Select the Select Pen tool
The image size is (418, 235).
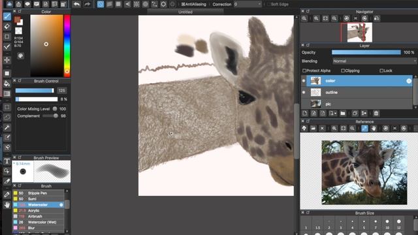click(7, 138)
